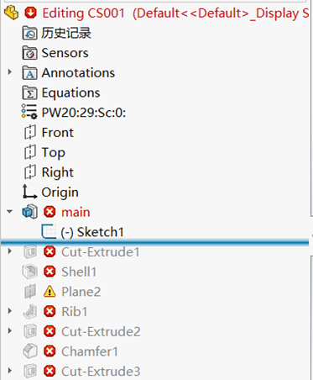Click the Plane2 warning triangle icon
This screenshot has height=380, width=313.
(x=50, y=292)
